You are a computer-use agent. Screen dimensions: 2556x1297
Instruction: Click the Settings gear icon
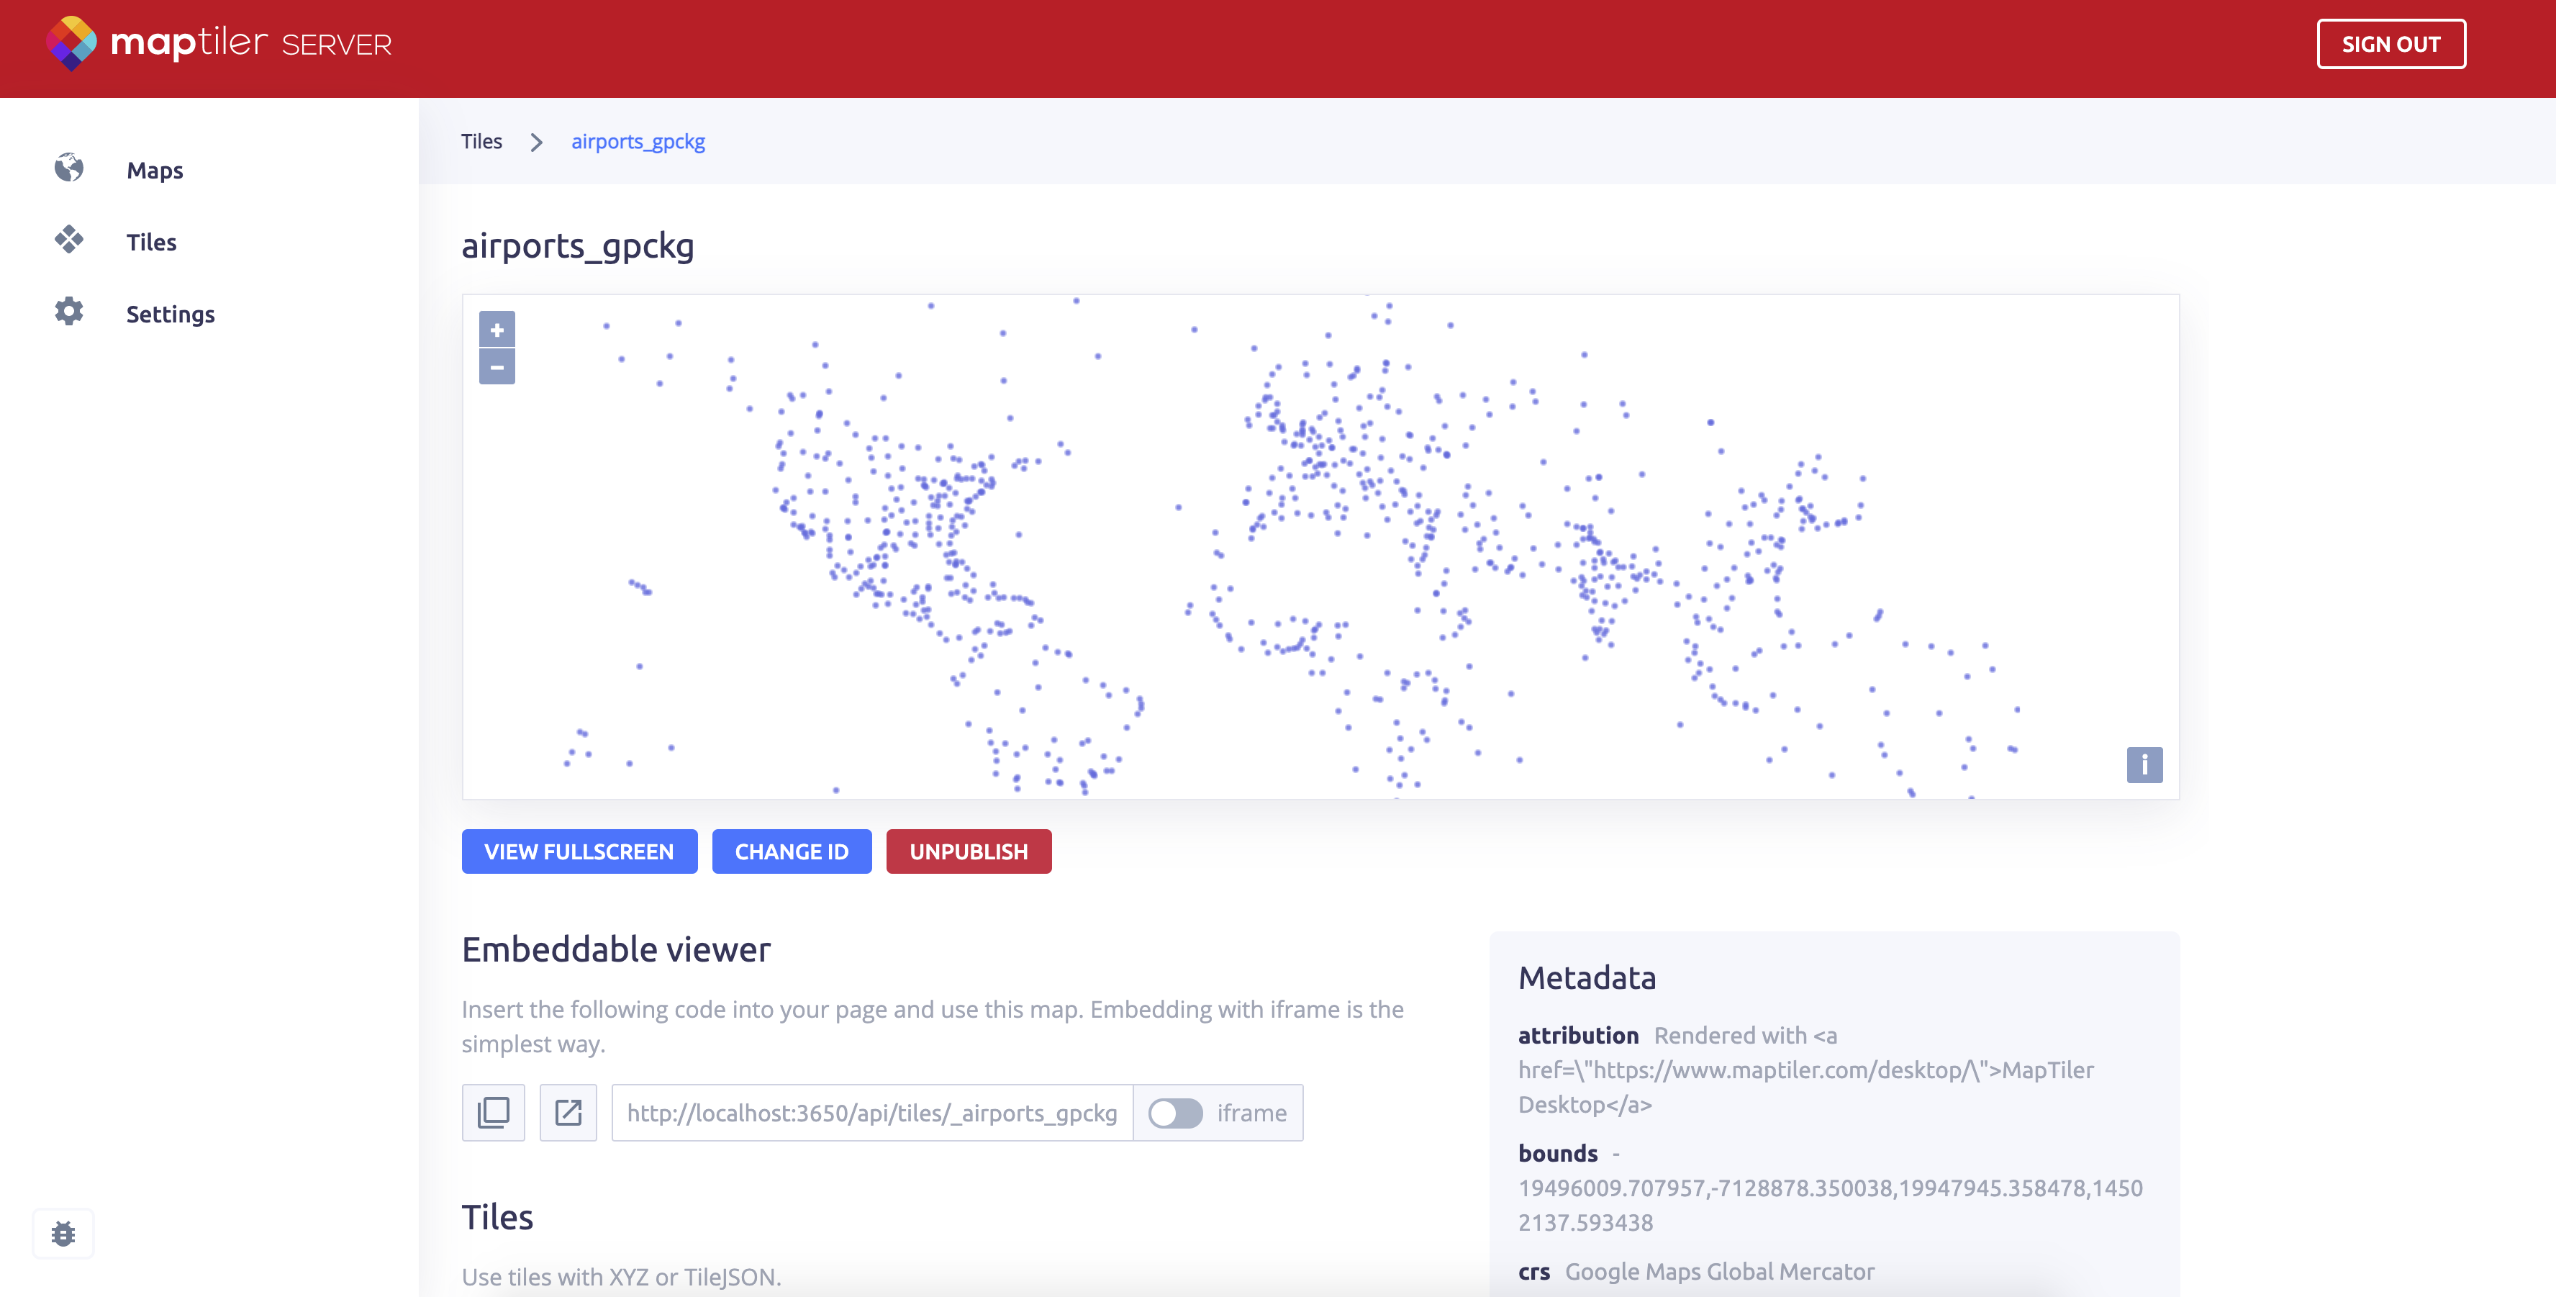tap(68, 312)
